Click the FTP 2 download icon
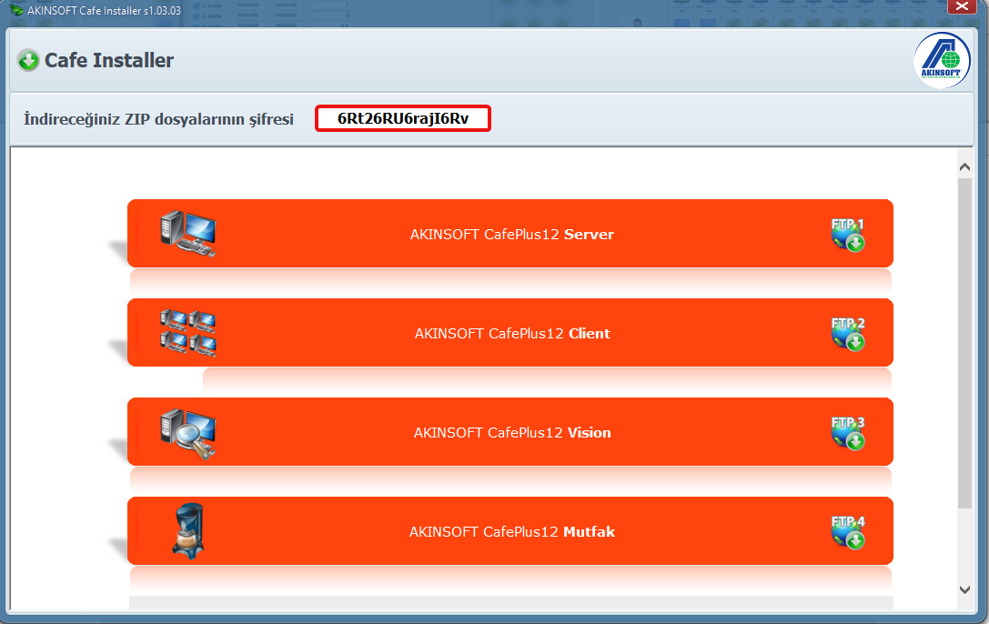Screen dimensions: 989x624 coord(848,334)
